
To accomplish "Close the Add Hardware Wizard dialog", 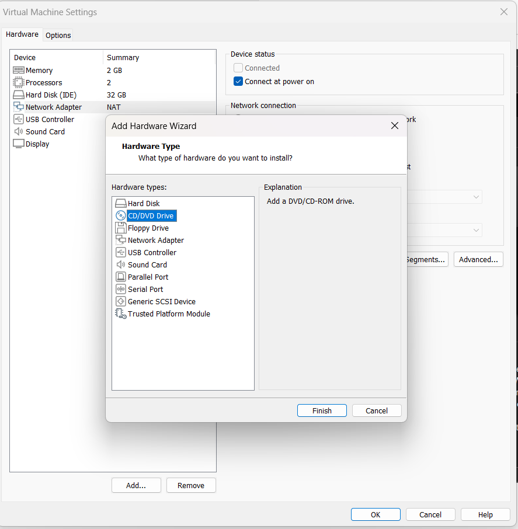I will coord(394,126).
